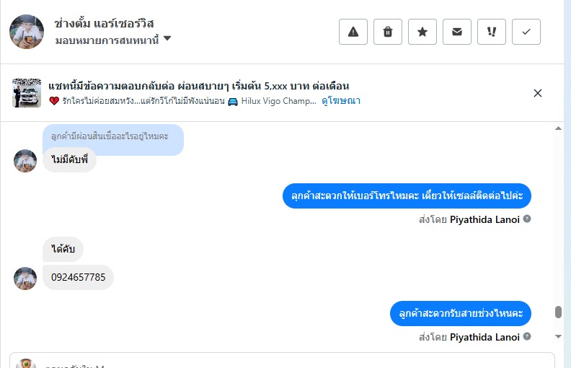Click the ช่างตั้ม แอร์เซอร์วิส contact name
571x368 pixels.
point(104,23)
